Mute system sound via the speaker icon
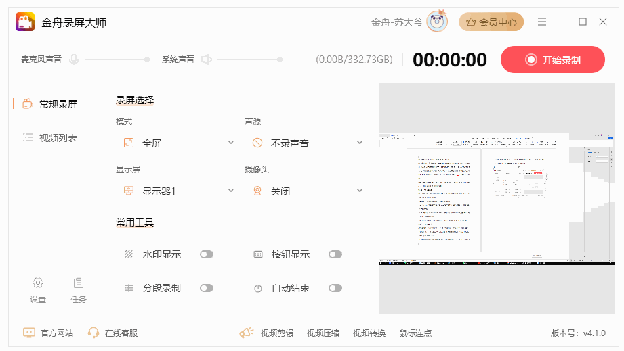This screenshot has height=351, width=624. click(x=207, y=60)
